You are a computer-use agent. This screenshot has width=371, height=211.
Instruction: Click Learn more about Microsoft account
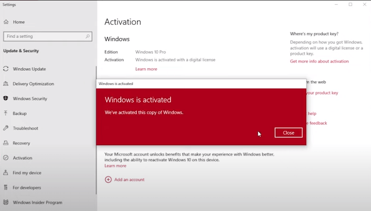[x=116, y=166]
